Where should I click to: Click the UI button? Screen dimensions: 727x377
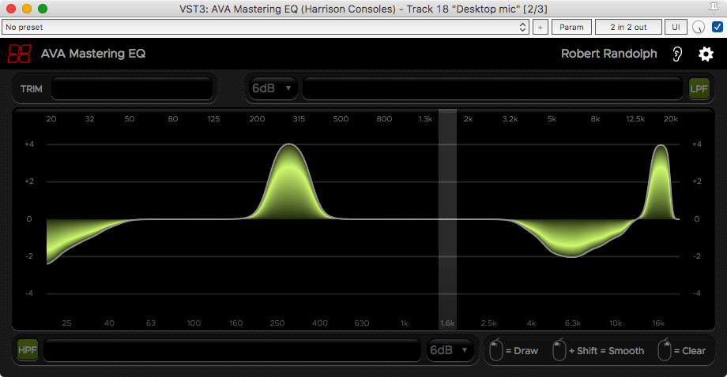[x=676, y=27]
